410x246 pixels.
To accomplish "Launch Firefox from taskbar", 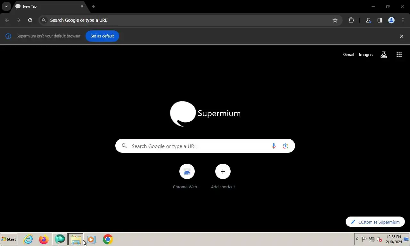I will pyautogui.click(x=44, y=239).
